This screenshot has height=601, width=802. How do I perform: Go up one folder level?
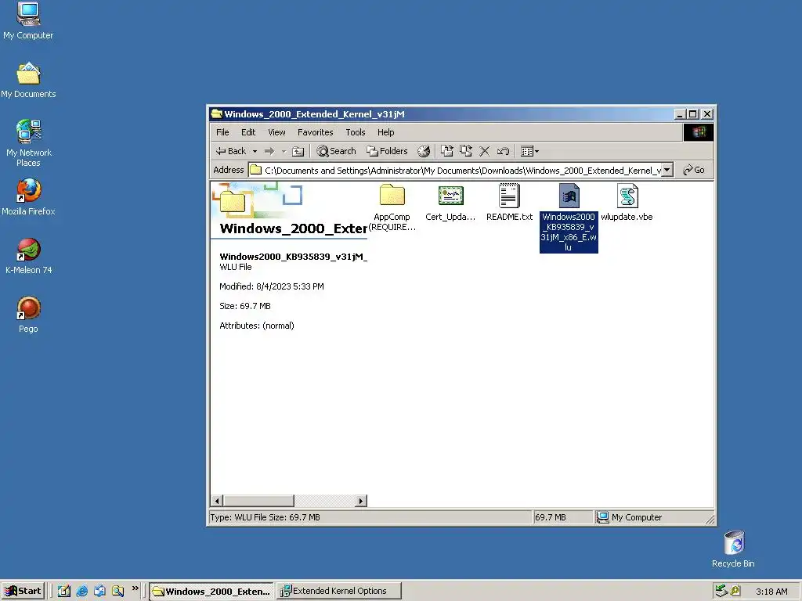click(298, 151)
